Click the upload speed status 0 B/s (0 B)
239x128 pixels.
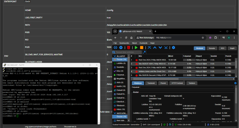point(213,125)
